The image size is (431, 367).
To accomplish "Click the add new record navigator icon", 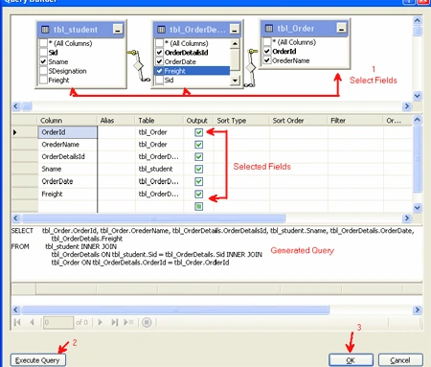I will pyautogui.click(x=128, y=322).
